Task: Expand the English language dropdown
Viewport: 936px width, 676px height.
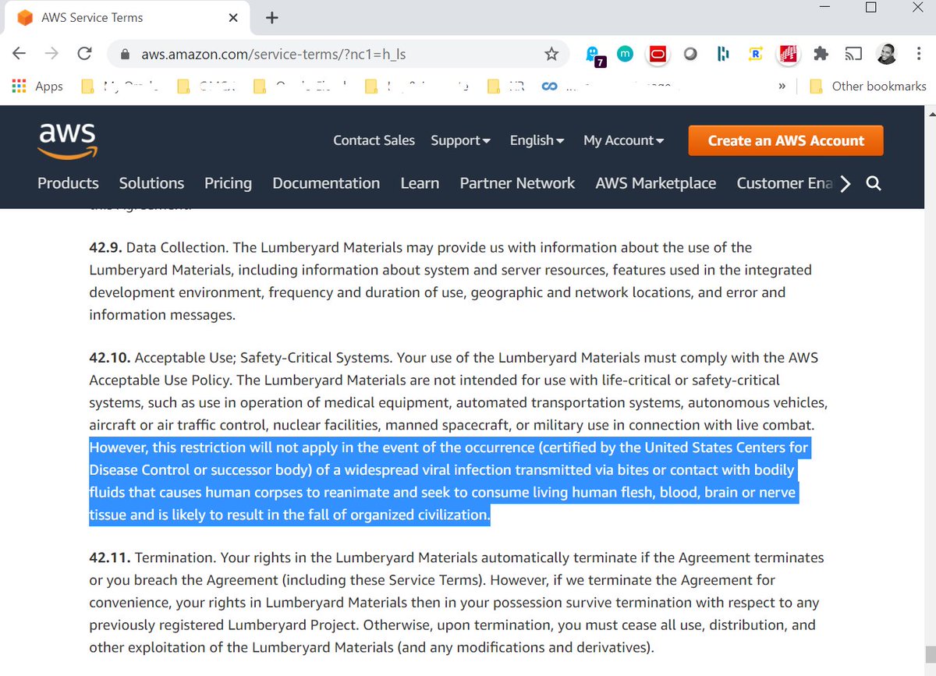Action: [537, 140]
